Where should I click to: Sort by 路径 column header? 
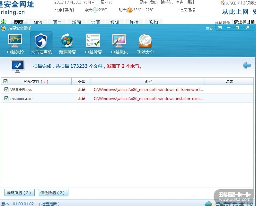tap(148, 81)
